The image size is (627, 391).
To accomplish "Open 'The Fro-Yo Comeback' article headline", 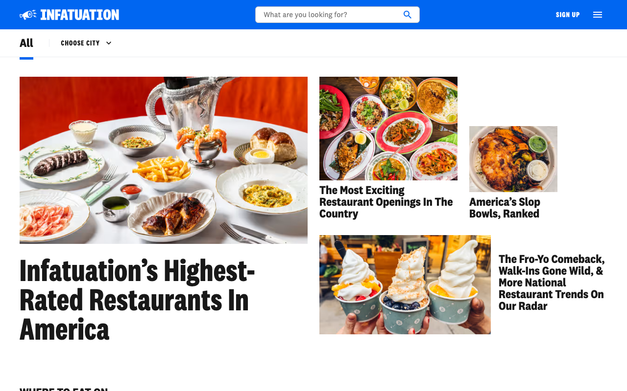I will (x=552, y=282).
